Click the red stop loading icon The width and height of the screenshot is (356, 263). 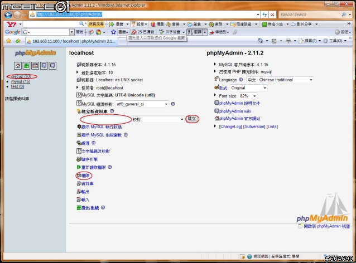[x=272, y=14]
